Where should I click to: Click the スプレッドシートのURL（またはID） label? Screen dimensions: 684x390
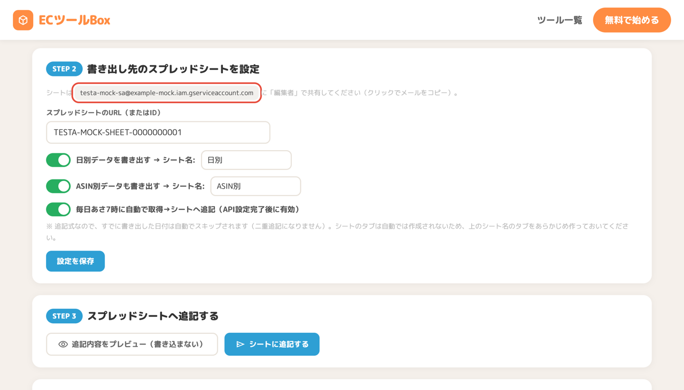(x=104, y=113)
